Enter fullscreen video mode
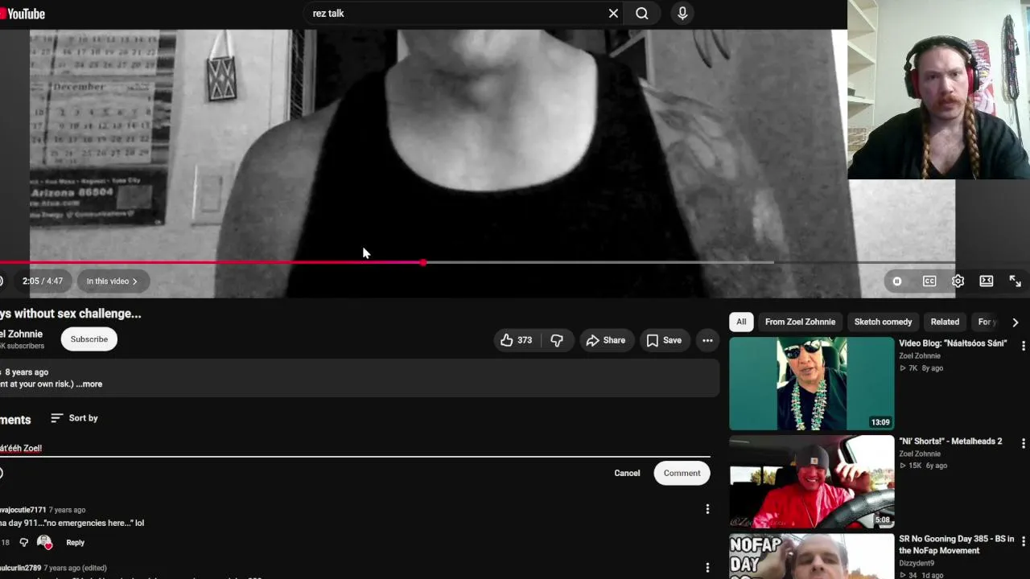 (1016, 281)
